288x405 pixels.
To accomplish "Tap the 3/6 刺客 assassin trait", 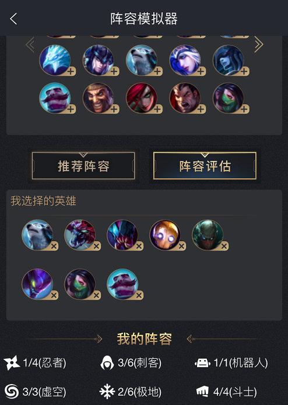I will click(x=131, y=362).
